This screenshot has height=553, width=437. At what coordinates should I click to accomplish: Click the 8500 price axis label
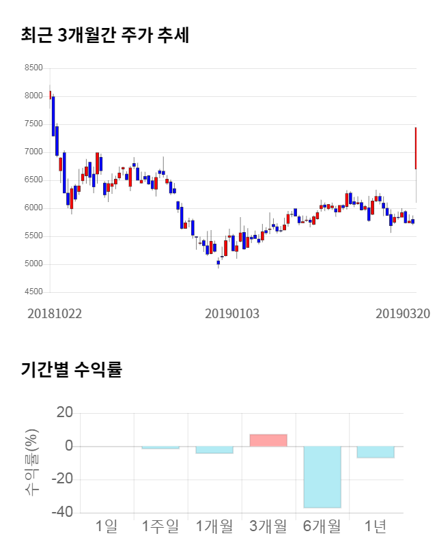(x=33, y=68)
